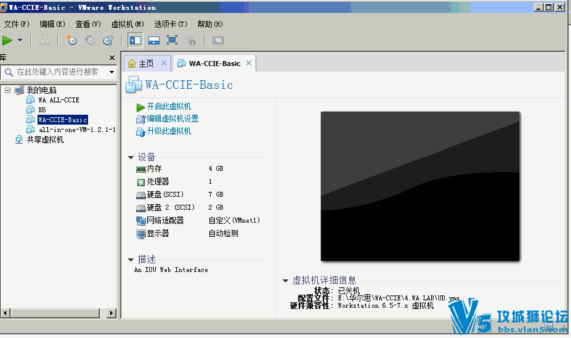Click the 4 GB memory value
This screenshot has height=338, width=571.
pos(216,169)
